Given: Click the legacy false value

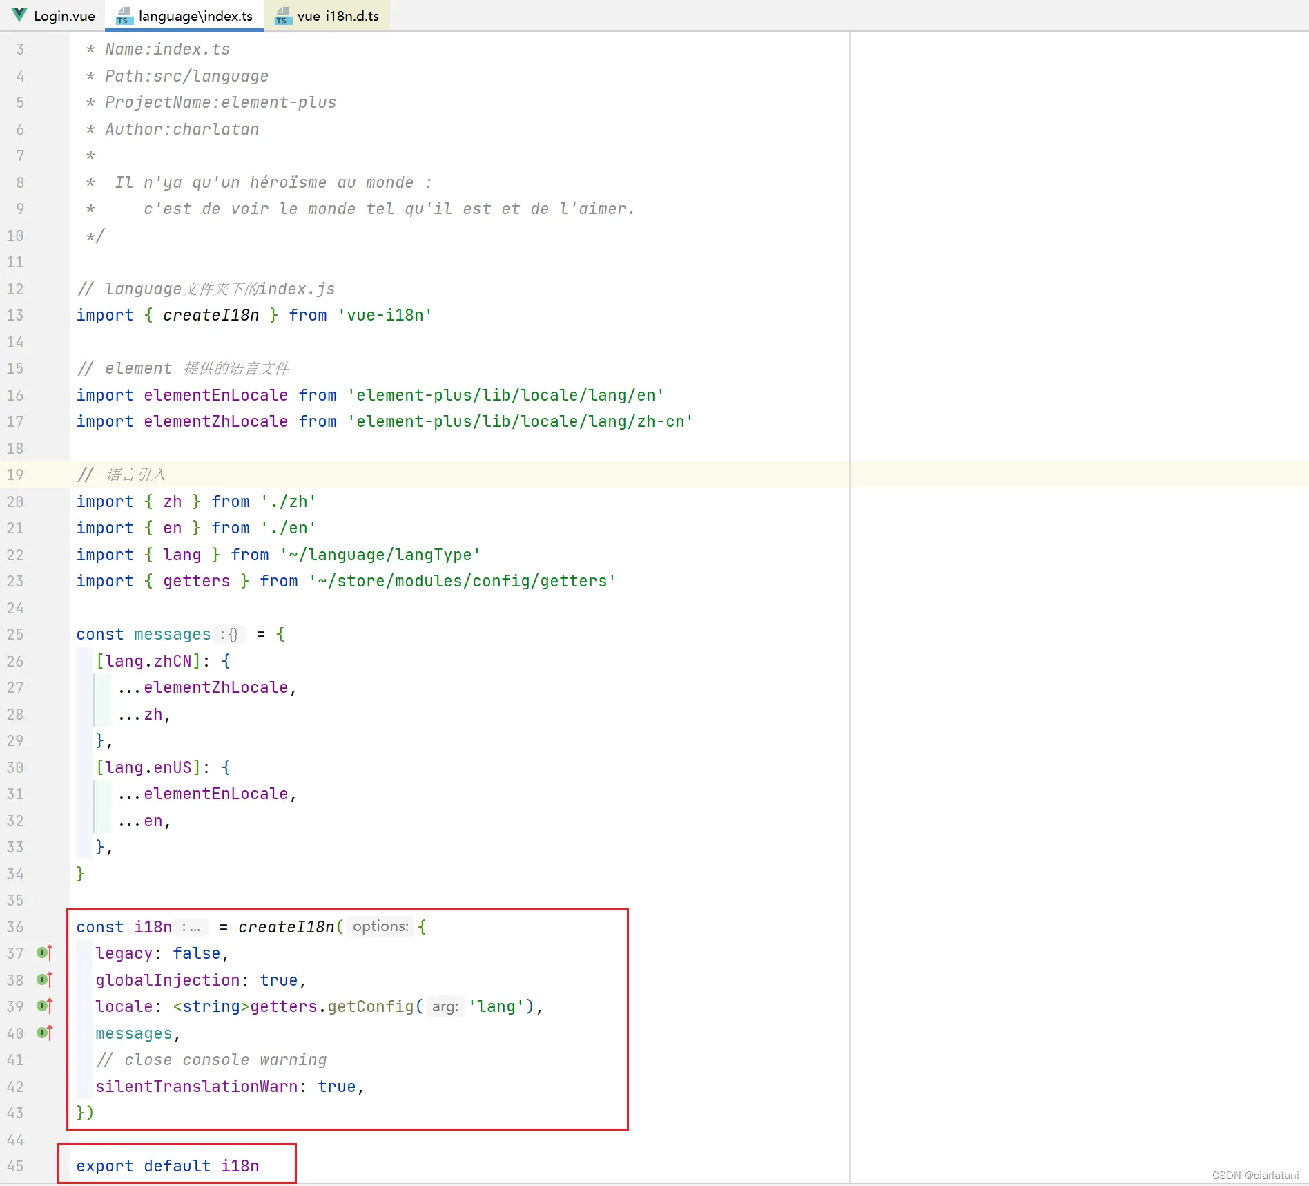Looking at the screenshot, I should point(196,953).
